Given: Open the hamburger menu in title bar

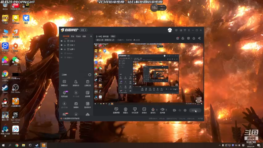Looking at the screenshot, I should coord(189,30).
